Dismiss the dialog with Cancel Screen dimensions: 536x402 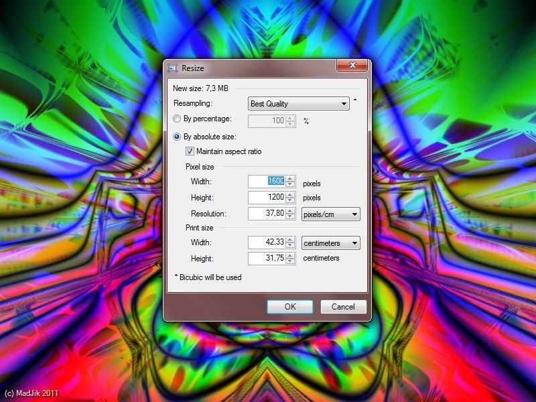(x=343, y=307)
